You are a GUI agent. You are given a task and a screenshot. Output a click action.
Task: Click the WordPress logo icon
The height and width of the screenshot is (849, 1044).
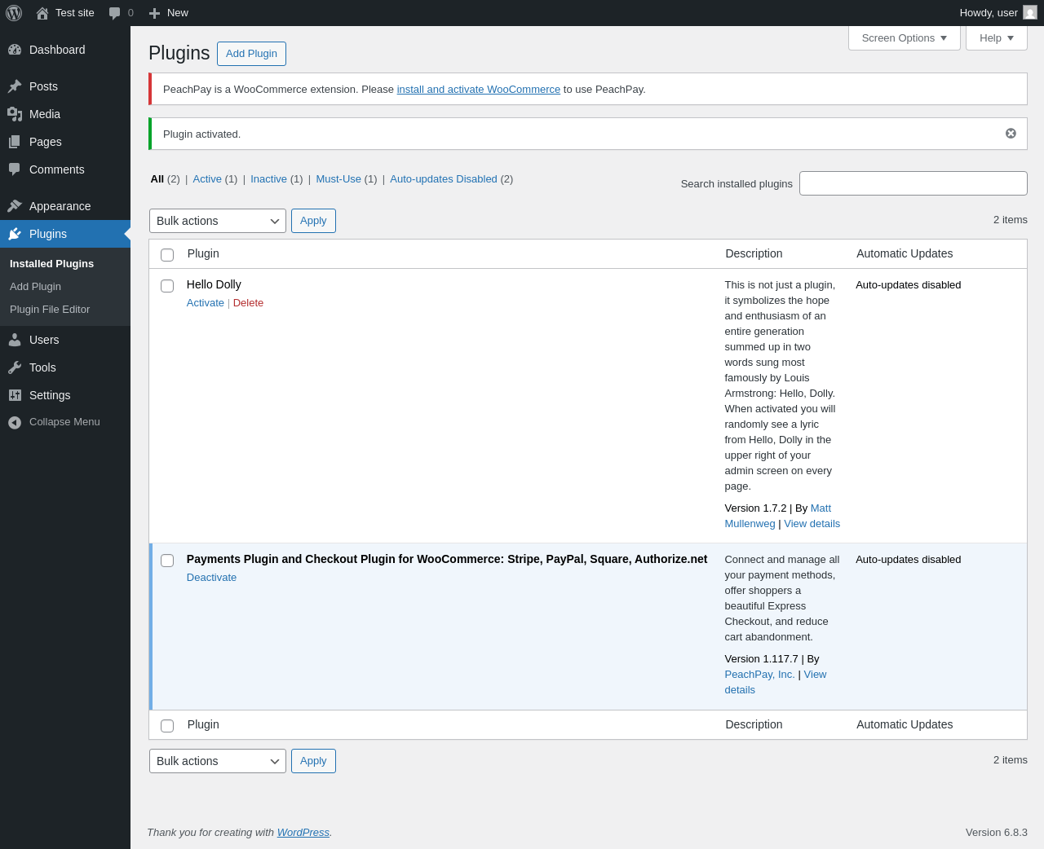tap(14, 13)
